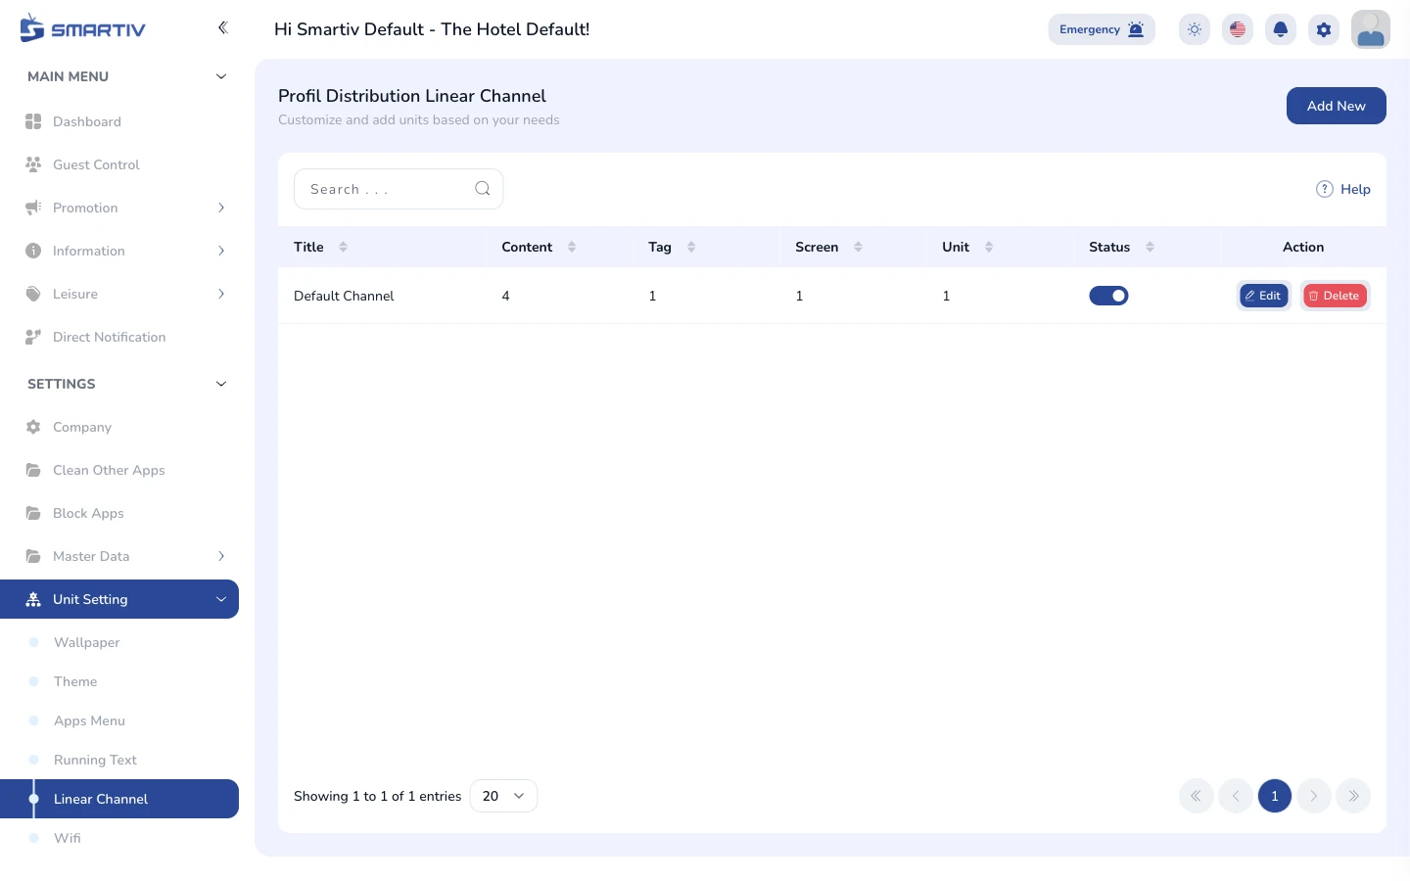Open user profile avatar

tap(1371, 29)
